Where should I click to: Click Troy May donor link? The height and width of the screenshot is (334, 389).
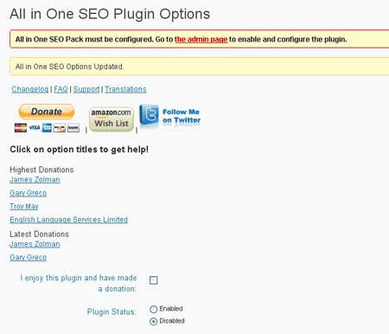tap(24, 206)
